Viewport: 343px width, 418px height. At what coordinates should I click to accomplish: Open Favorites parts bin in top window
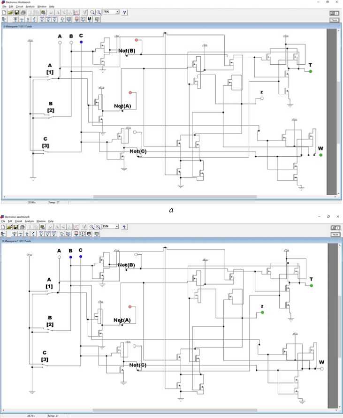(x=4, y=19)
